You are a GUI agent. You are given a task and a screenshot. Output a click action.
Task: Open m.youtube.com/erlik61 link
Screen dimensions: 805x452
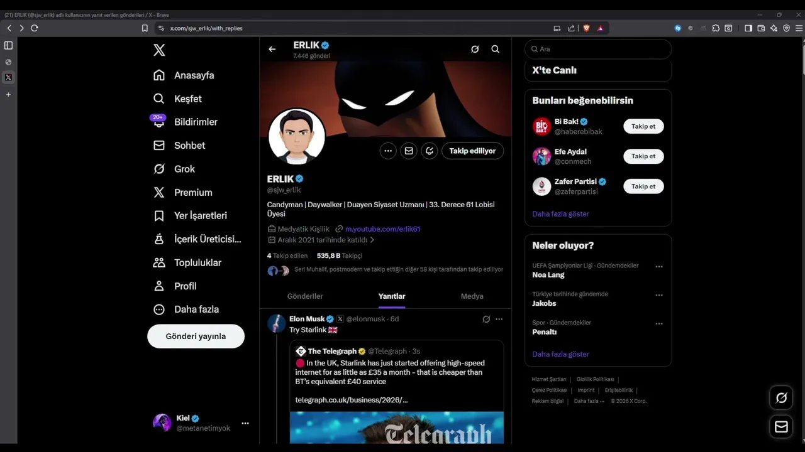382,229
